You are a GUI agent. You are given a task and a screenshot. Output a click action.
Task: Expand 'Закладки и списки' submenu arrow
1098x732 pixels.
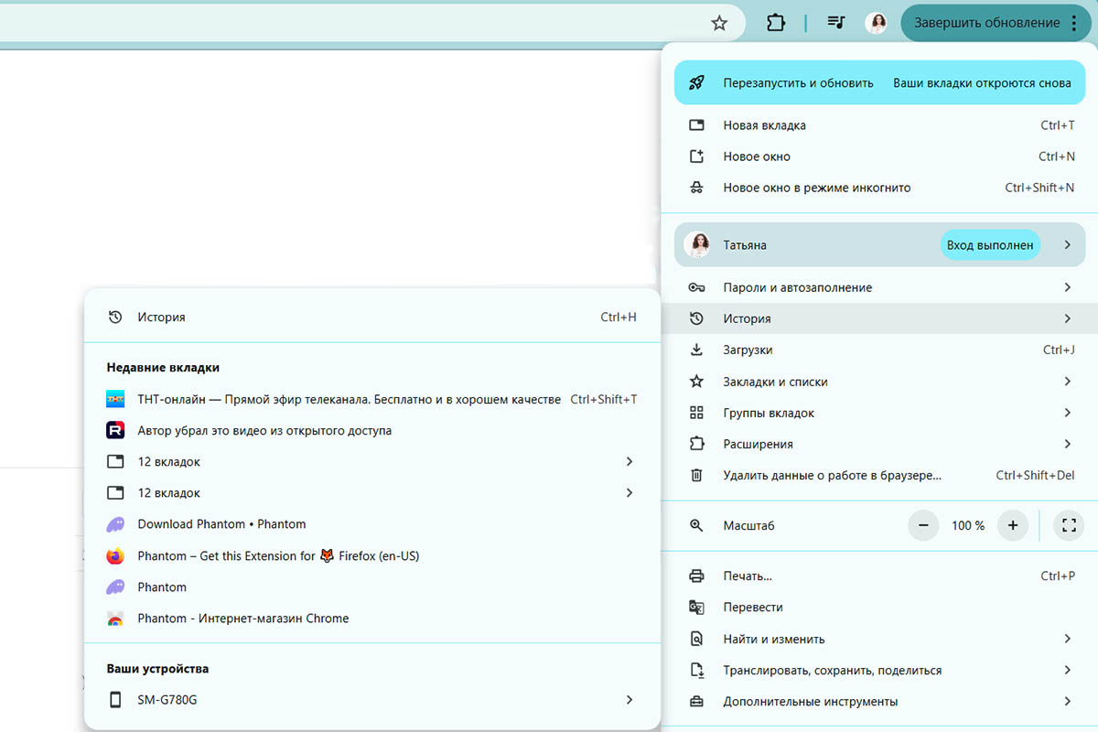click(1067, 382)
